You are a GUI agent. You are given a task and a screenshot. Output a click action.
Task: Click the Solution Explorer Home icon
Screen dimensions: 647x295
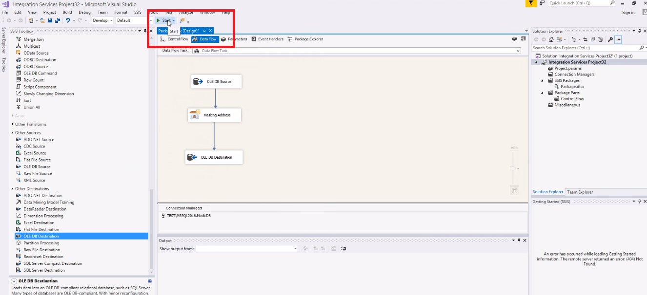tap(551, 39)
